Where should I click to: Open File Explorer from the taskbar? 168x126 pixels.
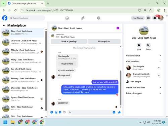click(12, 122)
